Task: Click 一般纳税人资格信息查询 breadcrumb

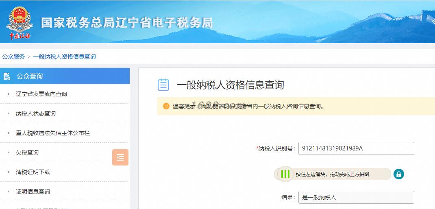Action: [x=64, y=57]
